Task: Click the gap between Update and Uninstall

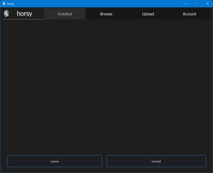Action: click(x=104, y=161)
